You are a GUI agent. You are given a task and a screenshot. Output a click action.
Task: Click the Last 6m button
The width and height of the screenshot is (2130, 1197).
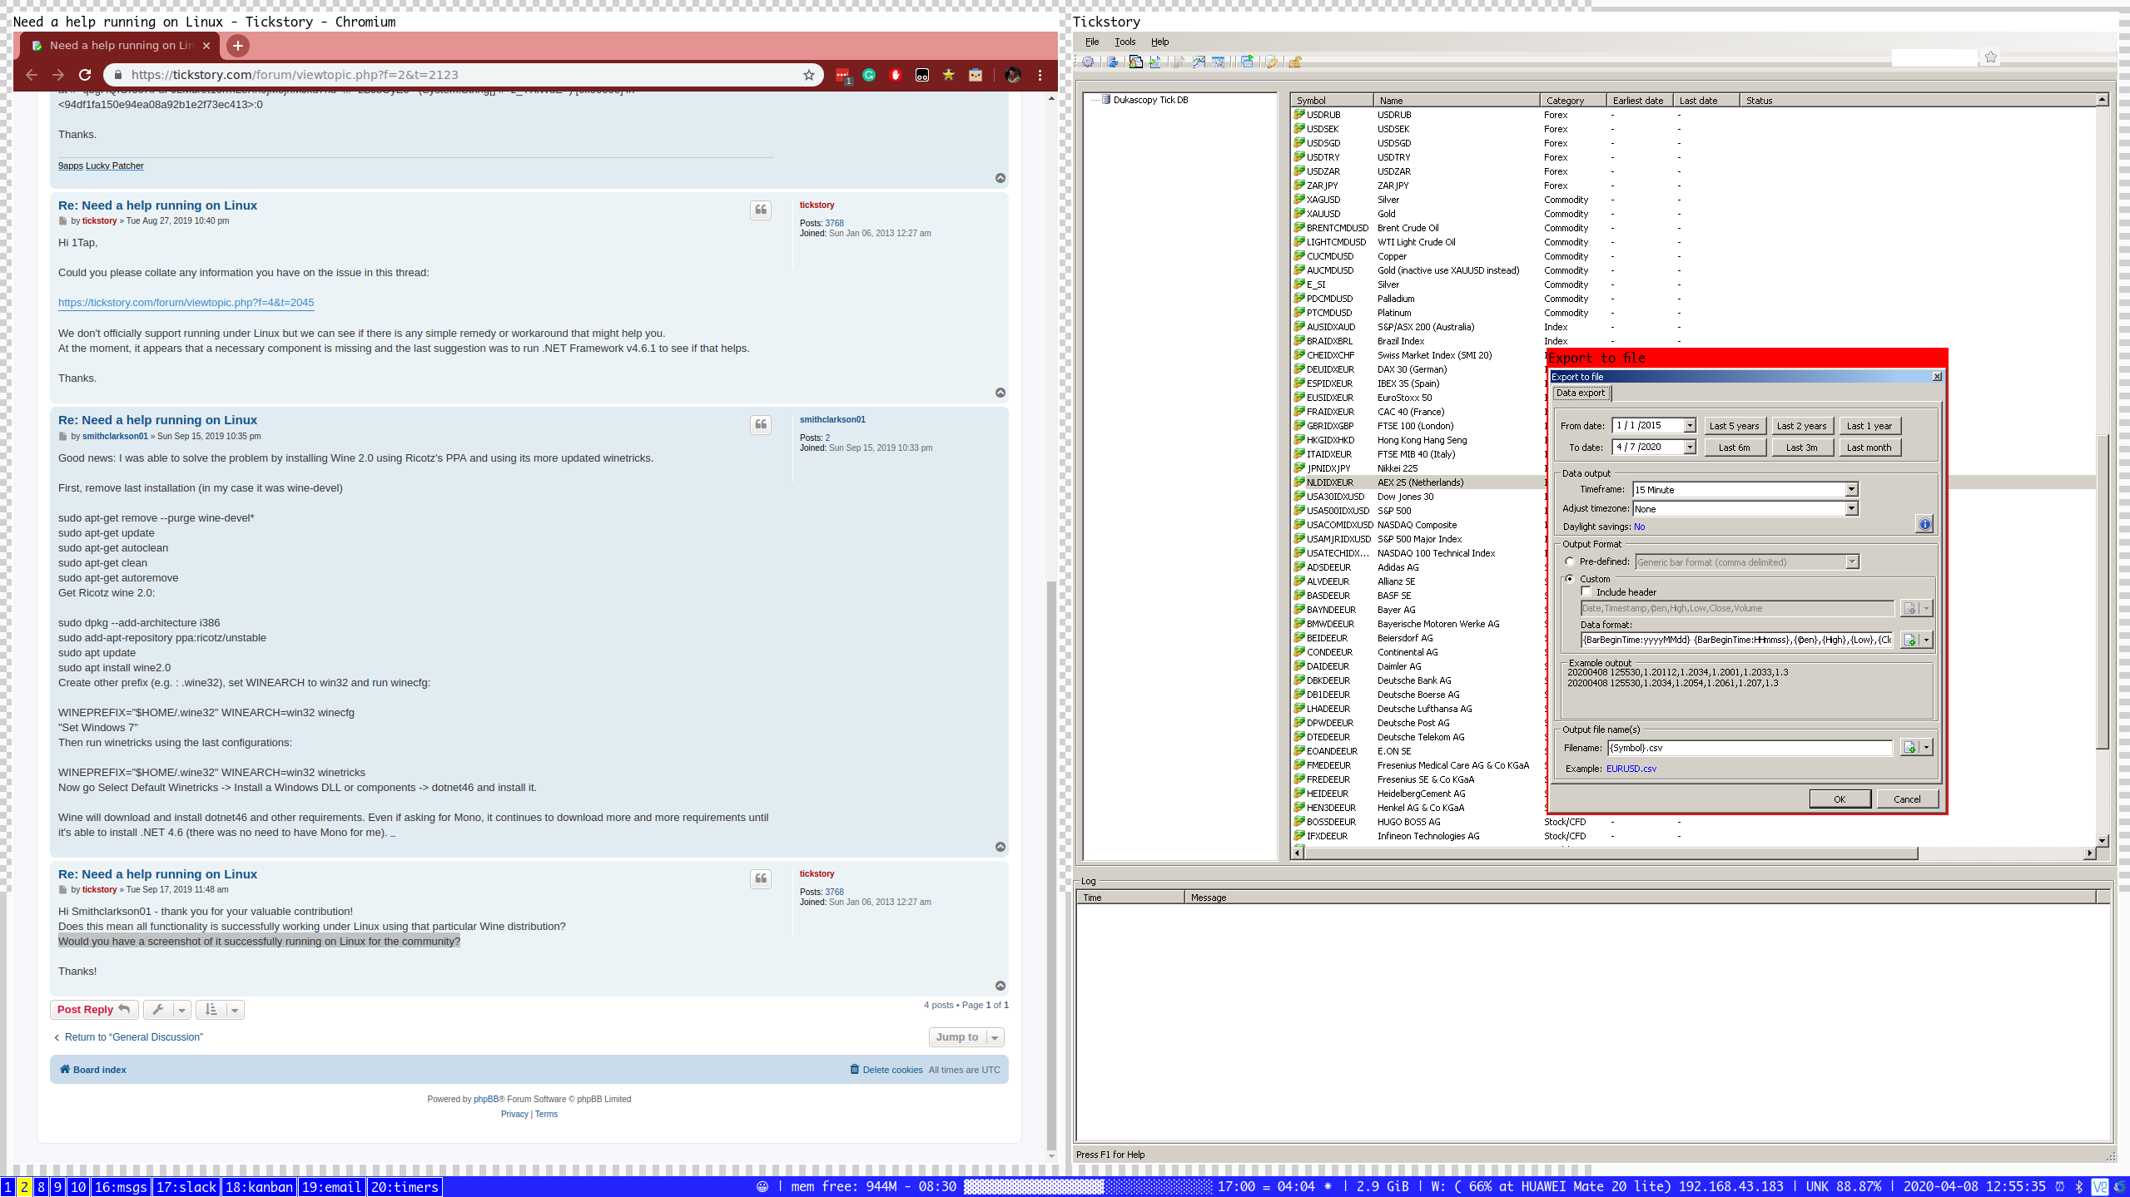[1734, 448]
